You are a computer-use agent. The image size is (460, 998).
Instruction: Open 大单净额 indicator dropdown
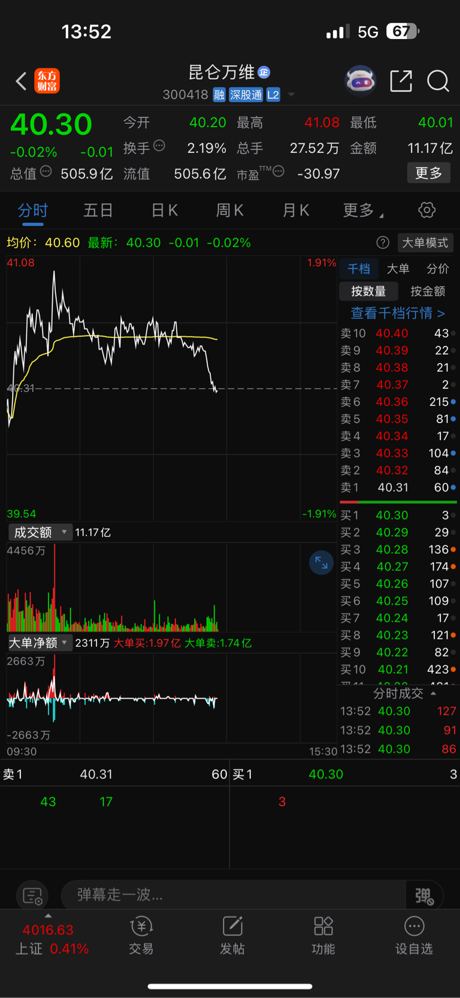click(x=40, y=643)
